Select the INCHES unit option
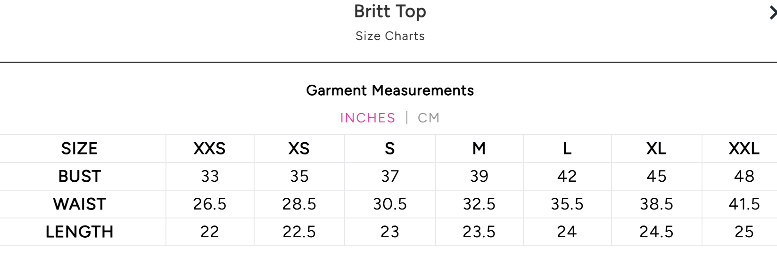 [x=368, y=118]
